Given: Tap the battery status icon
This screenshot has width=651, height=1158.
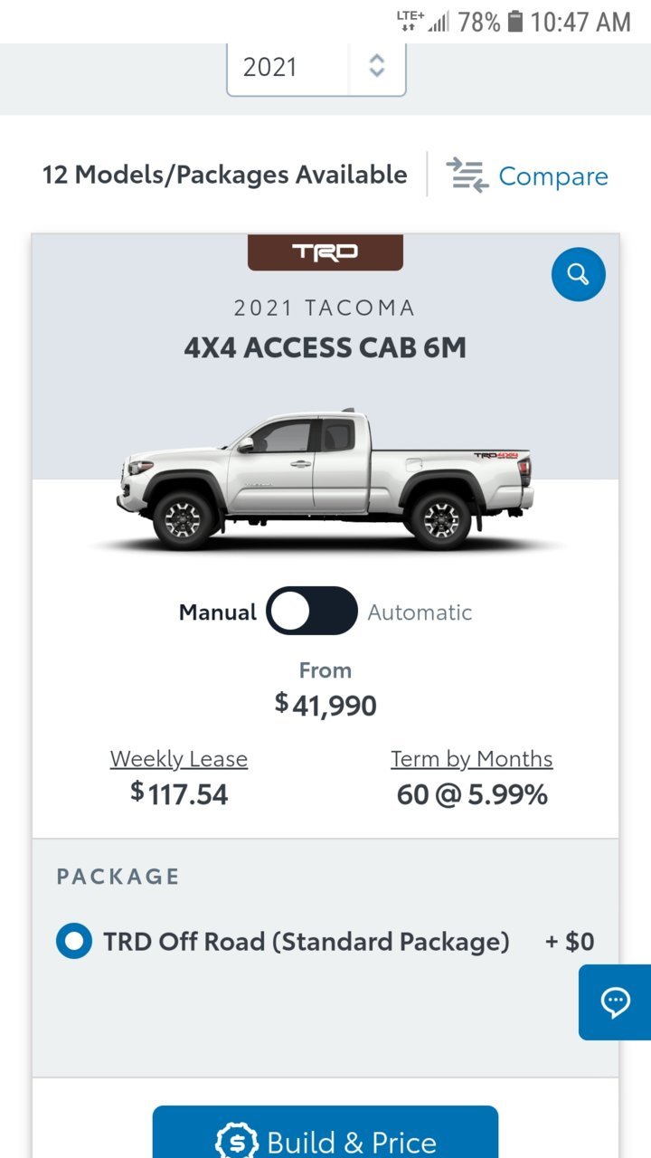Looking at the screenshot, I should pyautogui.click(x=515, y=22).
